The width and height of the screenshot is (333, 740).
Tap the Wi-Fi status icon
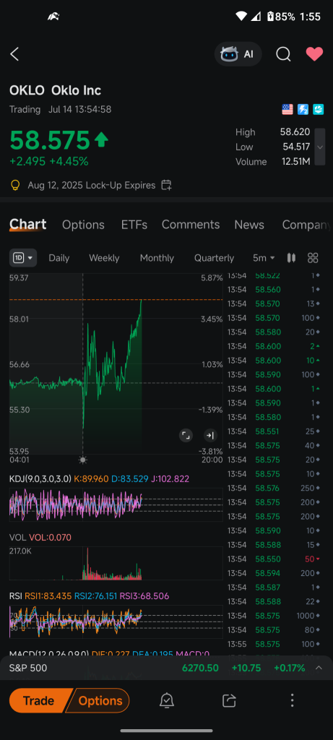tap(241, 17)
